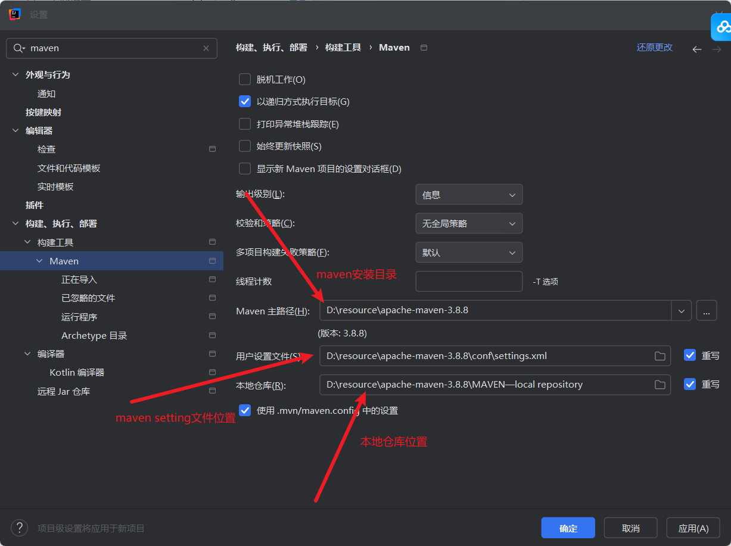
Task: Click 构建工具 in the breadcrumb
Action: (343, 48)
